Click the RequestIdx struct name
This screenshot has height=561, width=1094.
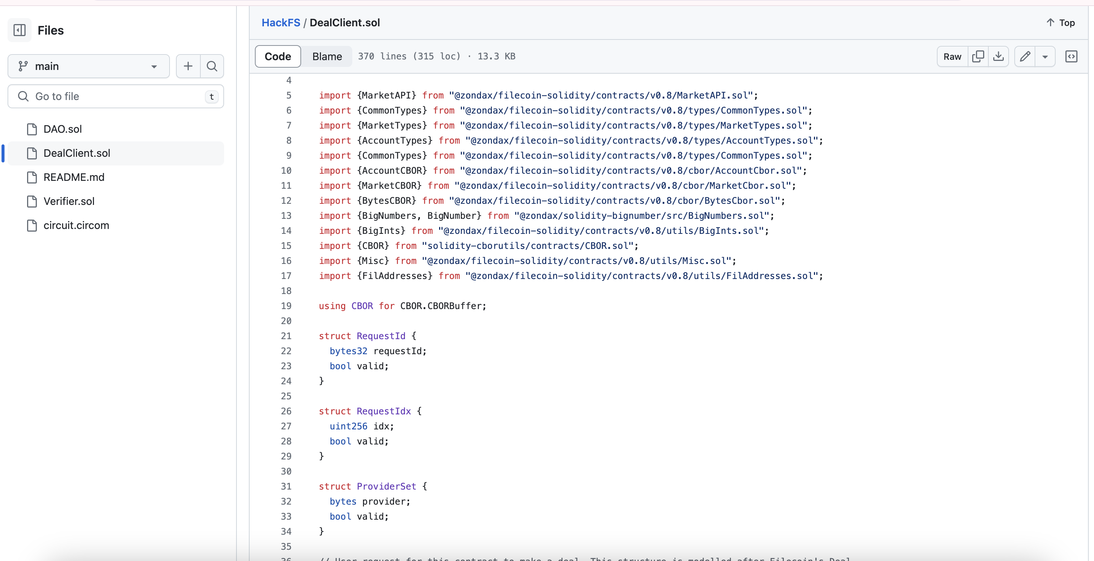[384, 411]
